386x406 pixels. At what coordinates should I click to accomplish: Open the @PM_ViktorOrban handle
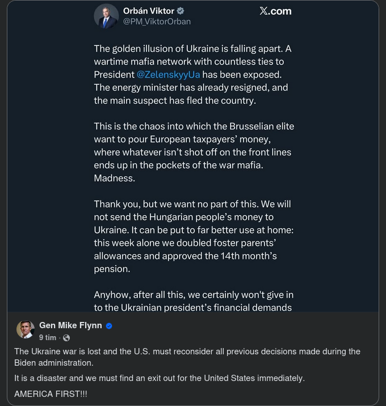(x=157, y=22)
